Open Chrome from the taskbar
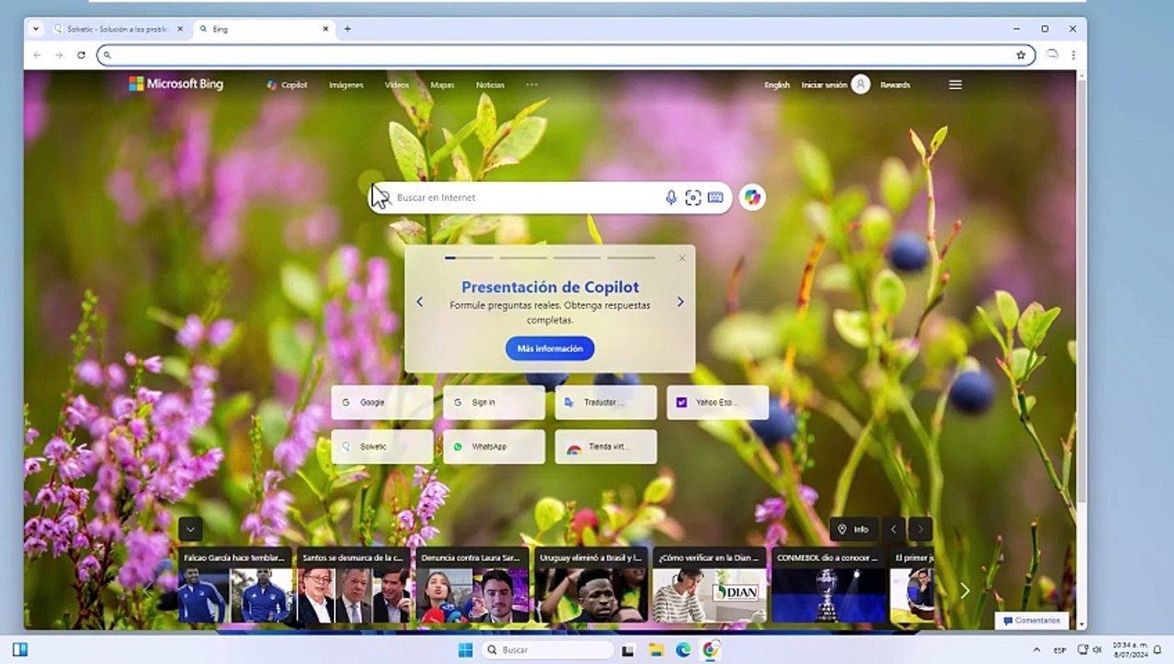Viewport: 1174px width, 664px height. (711, 650)
